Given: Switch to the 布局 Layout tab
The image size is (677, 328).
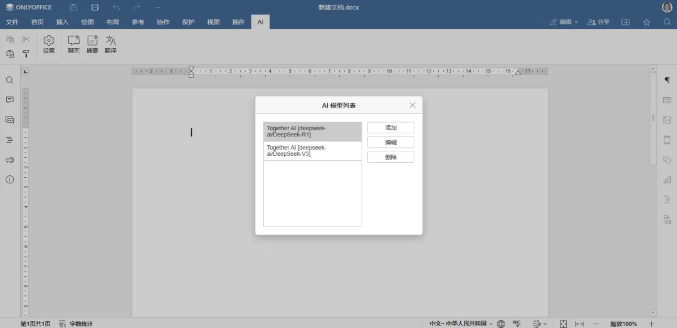Looking at the screenshot, I should coord(113,22).
